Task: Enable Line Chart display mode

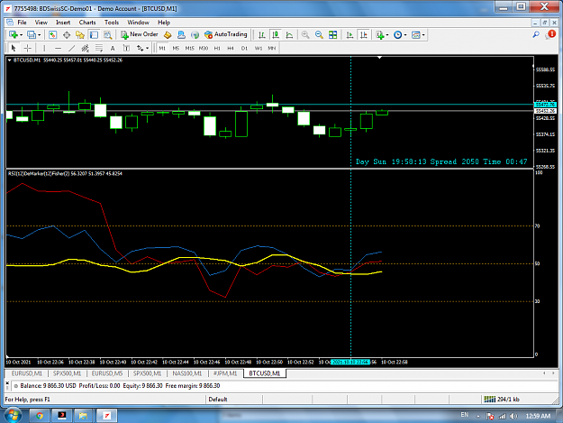Action: pyautogui.click(x=289, y=35)
